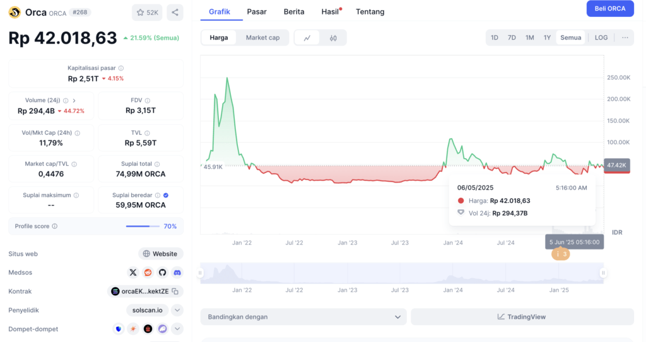Toggle LOG scale on chart
Image resolution: width=646 pixels, height=342 pixels.
601,37
